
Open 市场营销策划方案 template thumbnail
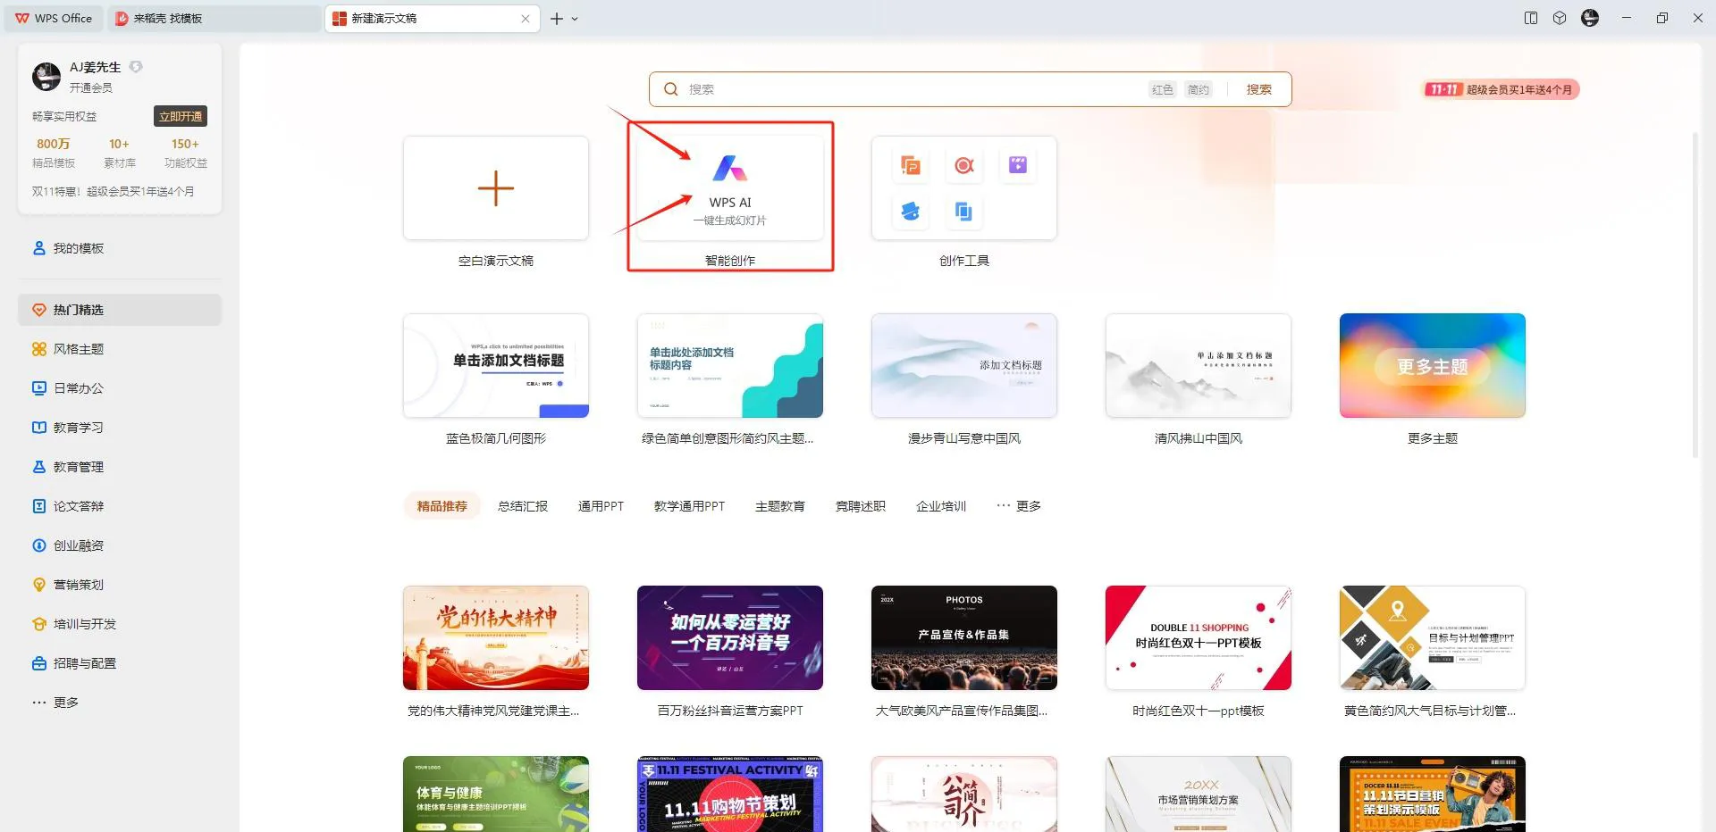pos(1199,795)
